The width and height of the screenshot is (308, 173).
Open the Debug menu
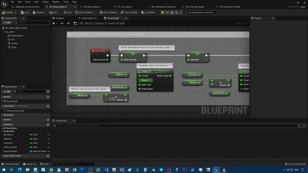(x=45, y=2)
